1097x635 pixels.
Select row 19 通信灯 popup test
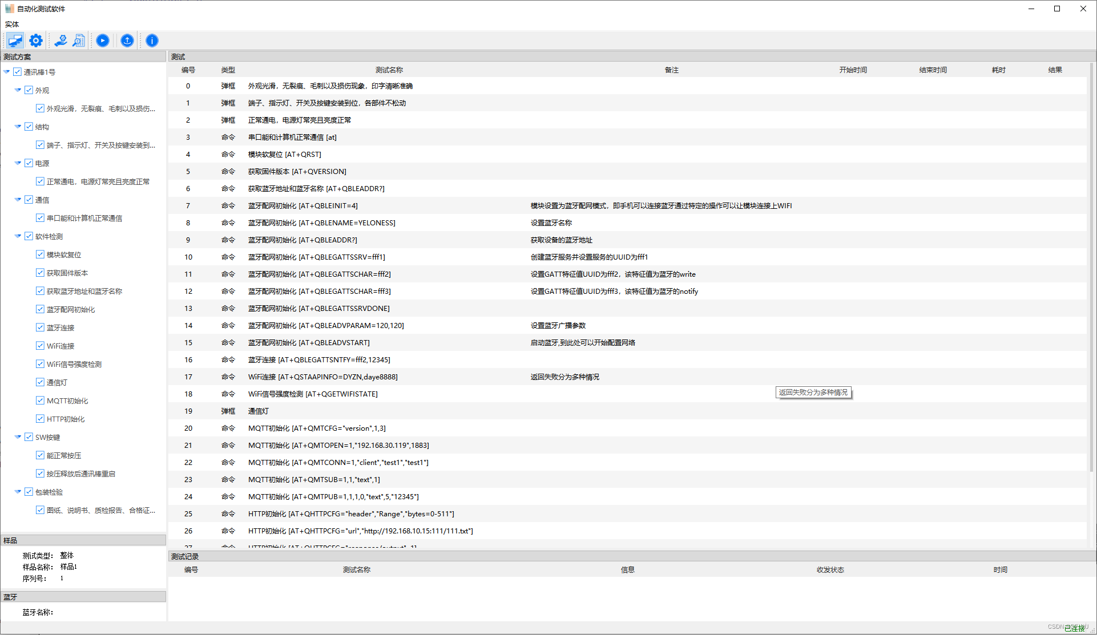(x=628, y=411)
